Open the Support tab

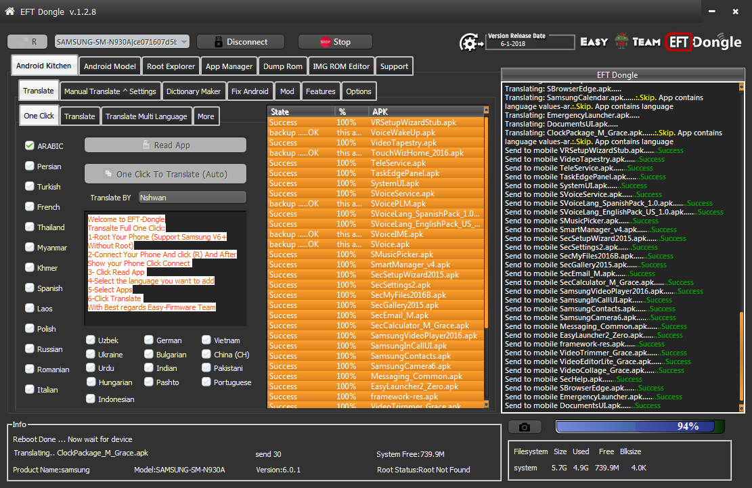point(394,66)
